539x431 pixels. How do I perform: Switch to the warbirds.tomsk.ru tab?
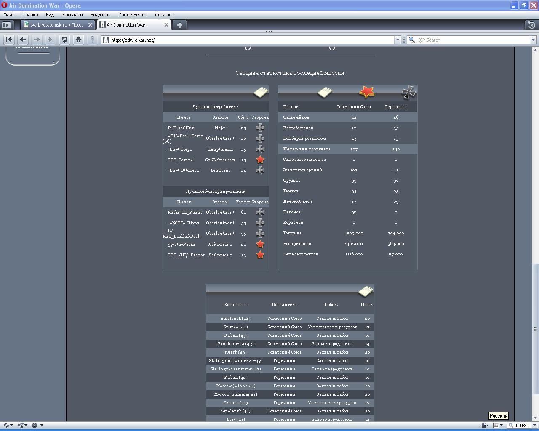(x=55, y=25)
